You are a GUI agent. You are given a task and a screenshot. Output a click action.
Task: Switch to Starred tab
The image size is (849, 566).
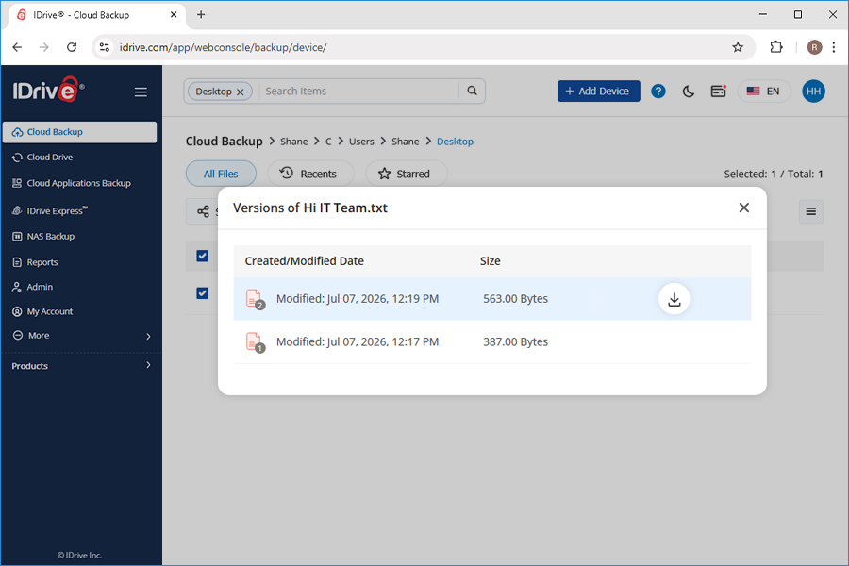[x=407, y=174]
